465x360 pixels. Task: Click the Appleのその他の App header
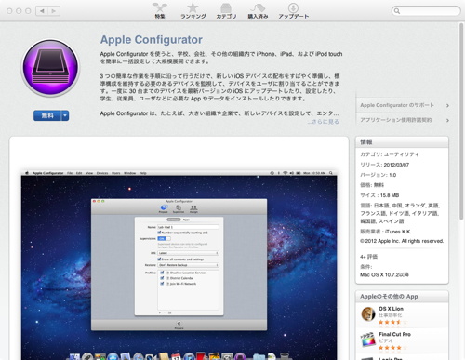[x=402, y=297]
